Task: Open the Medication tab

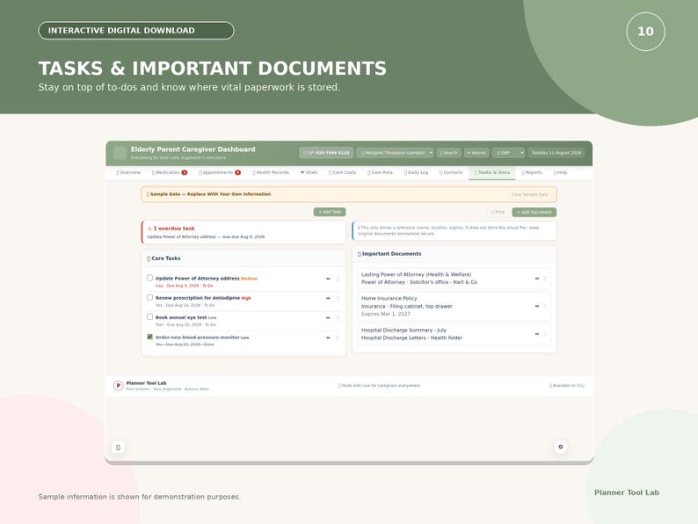Action: click(170, 172)
